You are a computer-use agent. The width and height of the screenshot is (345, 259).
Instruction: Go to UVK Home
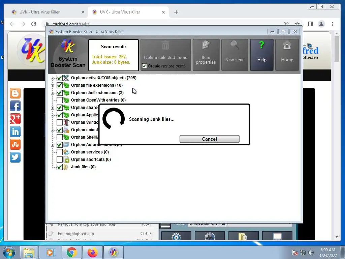[287, 55]
